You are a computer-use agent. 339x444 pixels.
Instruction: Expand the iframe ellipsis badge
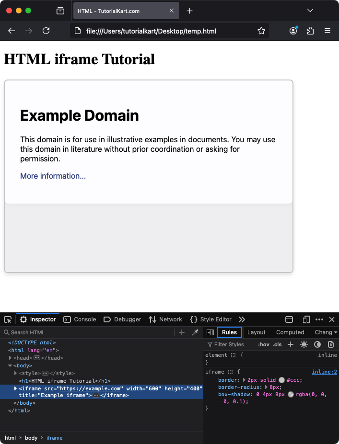[96, 395]
